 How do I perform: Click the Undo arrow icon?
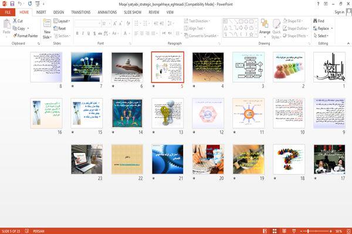point(20,4)
